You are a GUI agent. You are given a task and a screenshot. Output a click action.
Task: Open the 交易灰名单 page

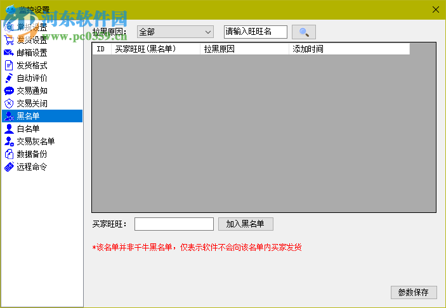point(42,141)
